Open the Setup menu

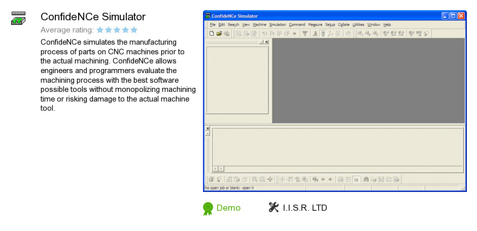330,25
